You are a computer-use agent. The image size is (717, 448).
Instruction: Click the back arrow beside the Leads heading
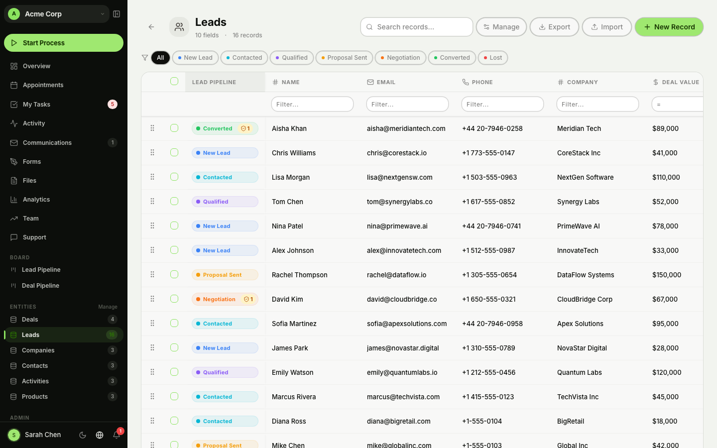click(151, 27)
